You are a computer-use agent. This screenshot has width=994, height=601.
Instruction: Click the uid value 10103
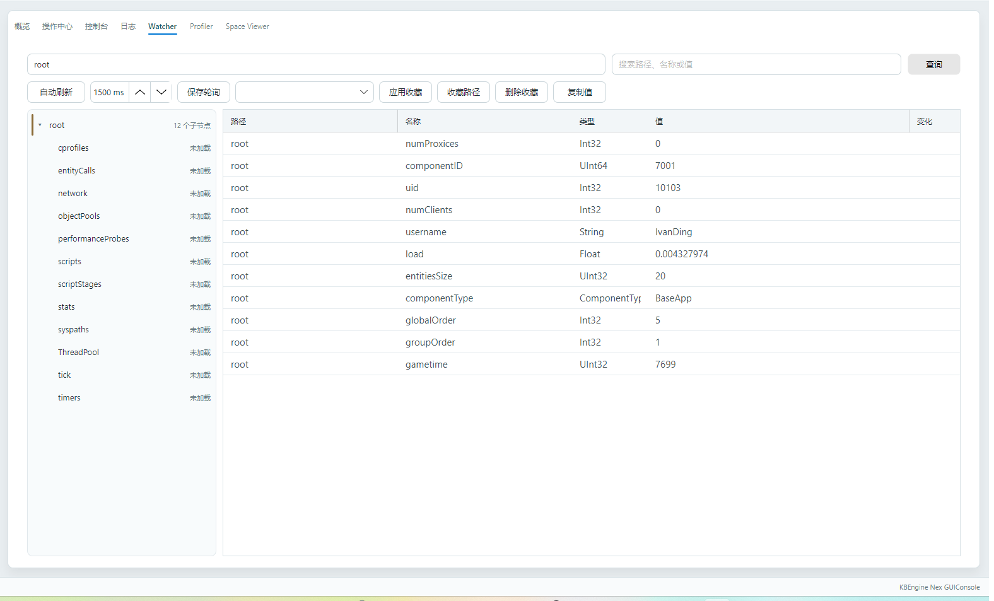tap(668, 188)
